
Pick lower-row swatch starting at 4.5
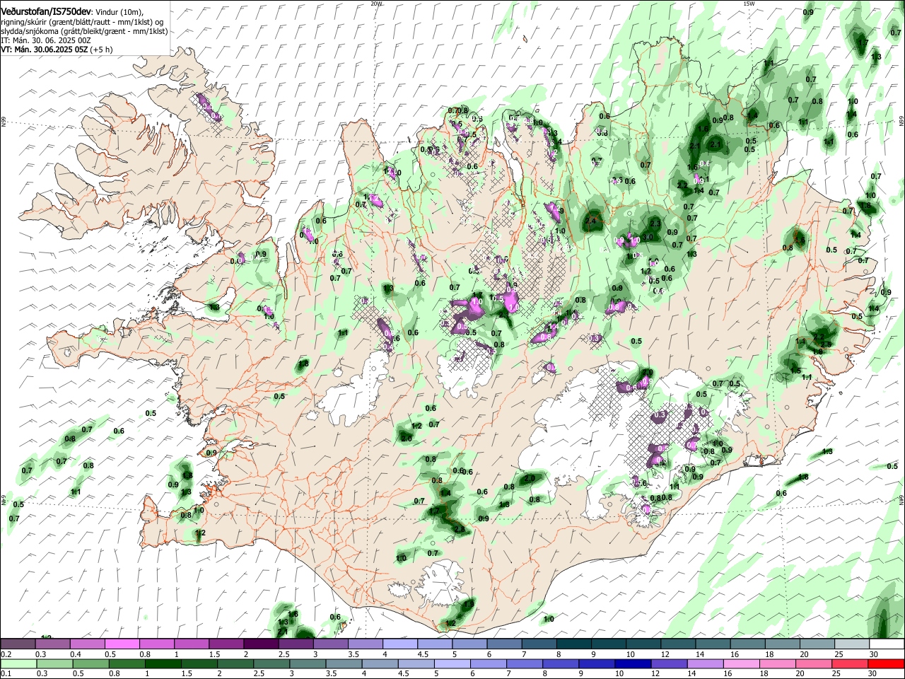pyautogui.click(x=415, y=663)
